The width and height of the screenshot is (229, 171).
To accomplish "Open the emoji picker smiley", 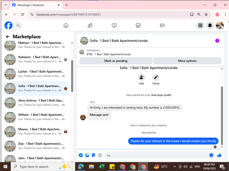I will (x=211, y=155).
